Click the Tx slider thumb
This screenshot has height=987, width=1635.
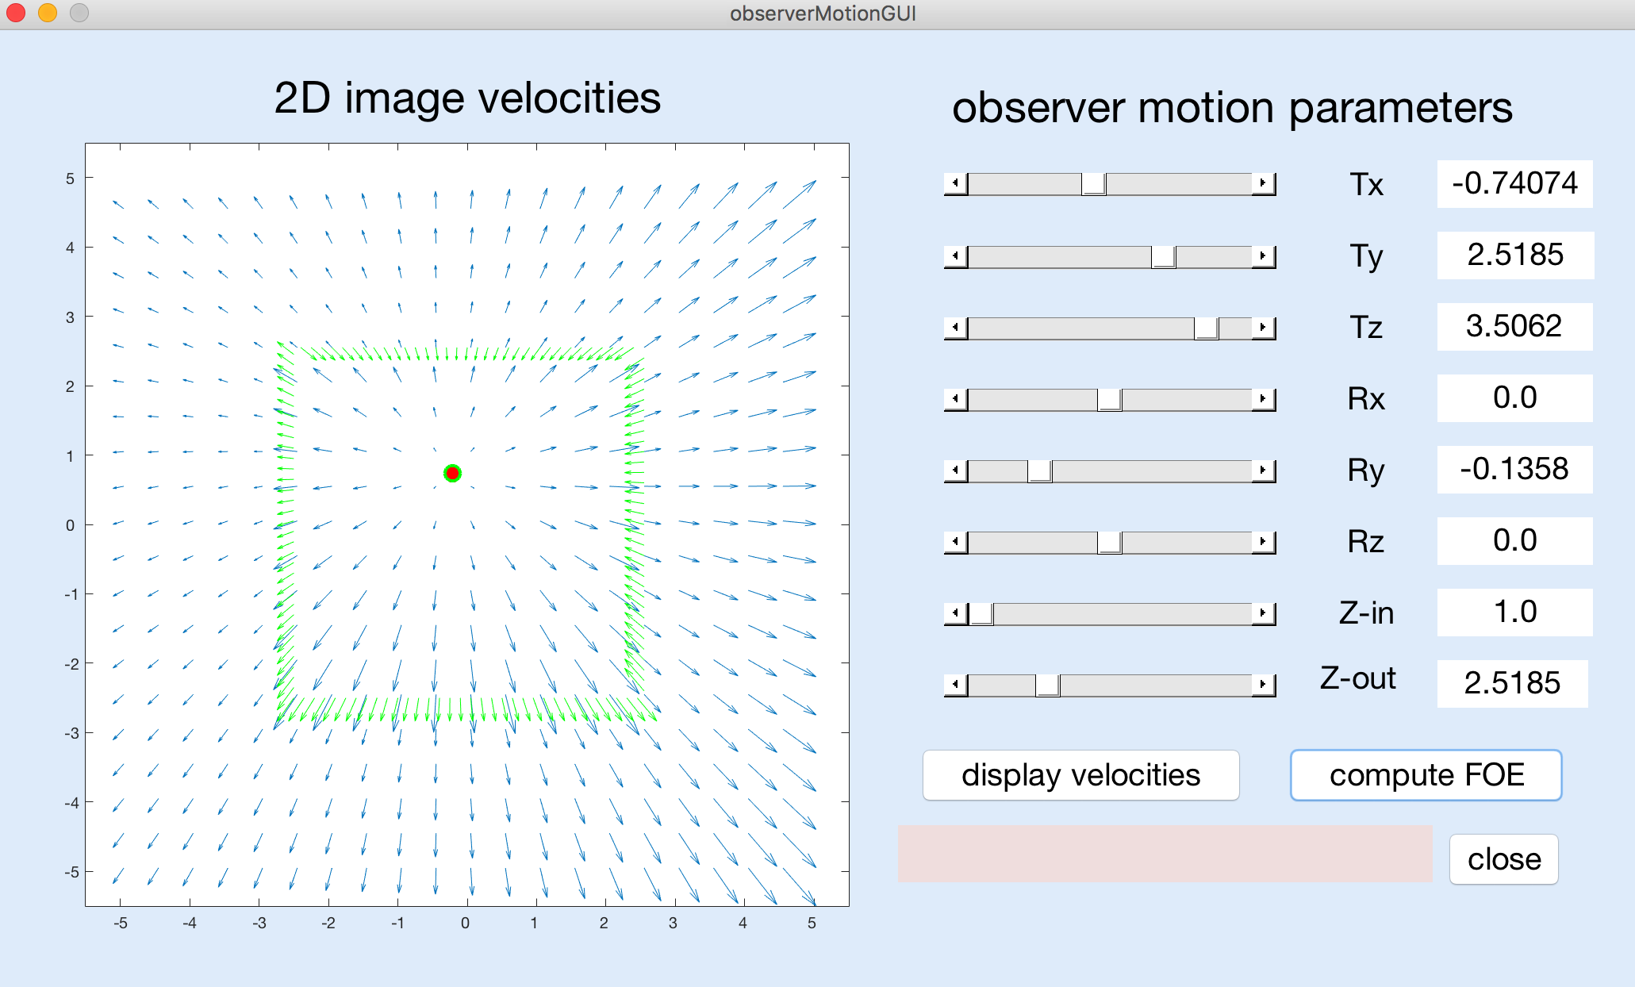coord(1093,183)
